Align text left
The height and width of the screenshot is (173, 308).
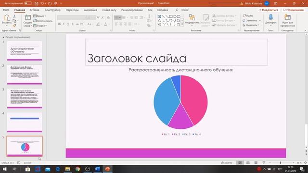(x=116, y=24)
